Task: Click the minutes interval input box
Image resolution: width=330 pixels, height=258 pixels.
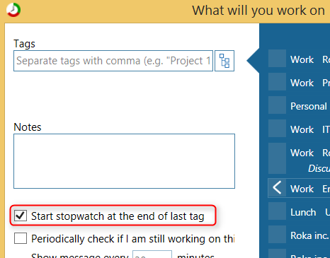Action: (x=152, y=254)
